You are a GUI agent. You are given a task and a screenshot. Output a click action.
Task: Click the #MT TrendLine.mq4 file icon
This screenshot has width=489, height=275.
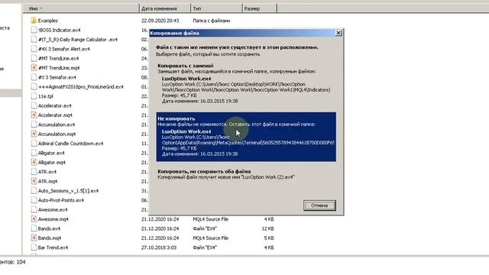click(x=34, y=68)
